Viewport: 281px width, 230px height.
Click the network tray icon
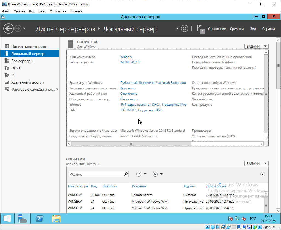point(237,219)
